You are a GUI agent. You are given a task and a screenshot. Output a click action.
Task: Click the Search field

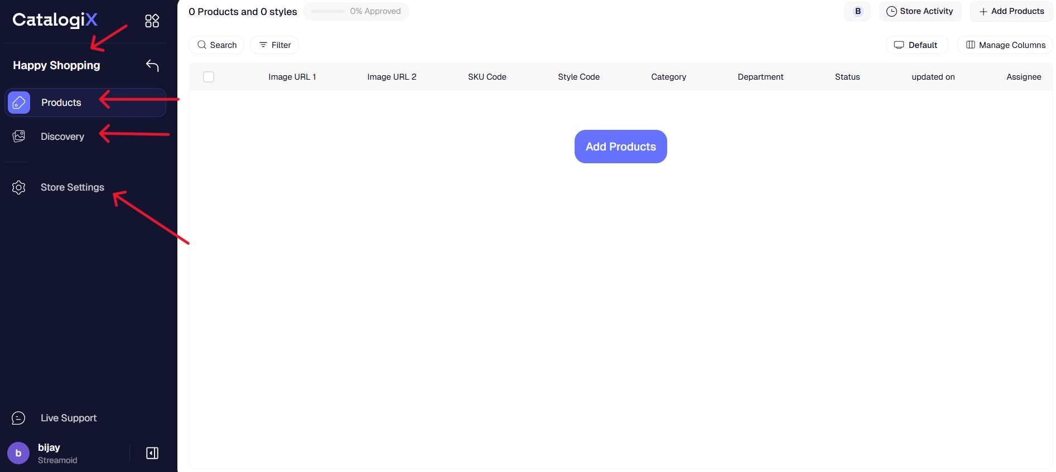pyautogui.click(x=217, y=45)
